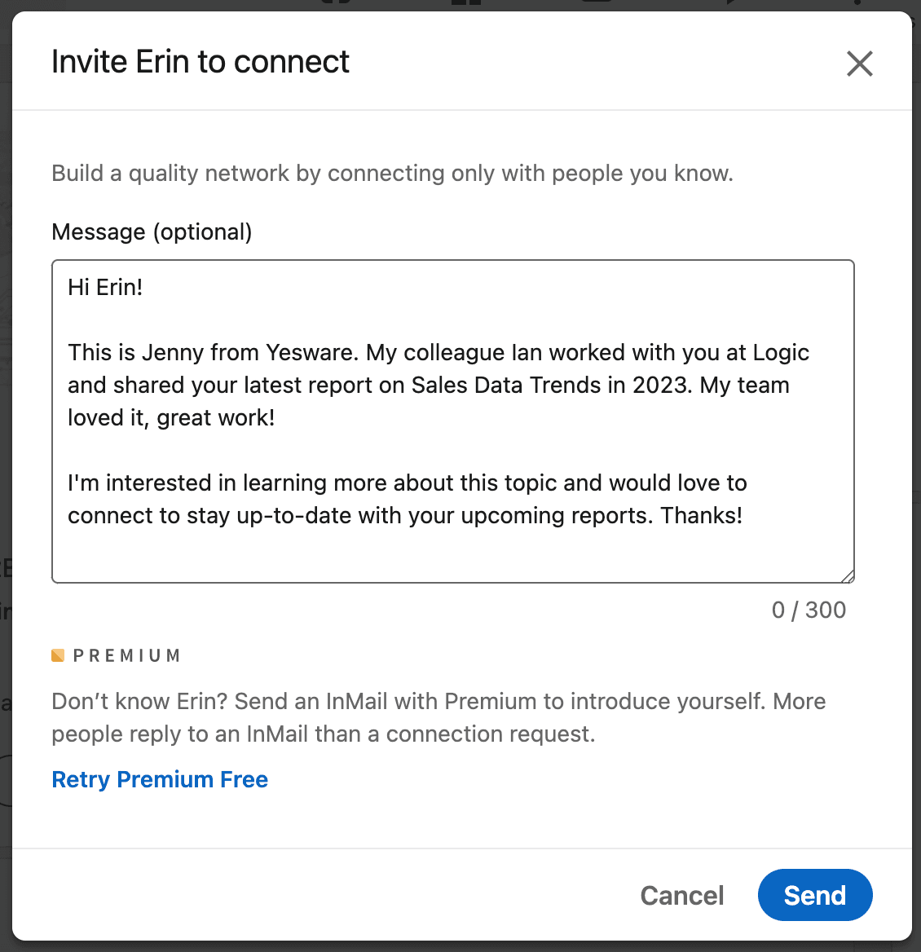Image resolution: width=921 pixels, height=952 pixels.
Task: Click the Invite Erin to connect title
Action: 201,61
